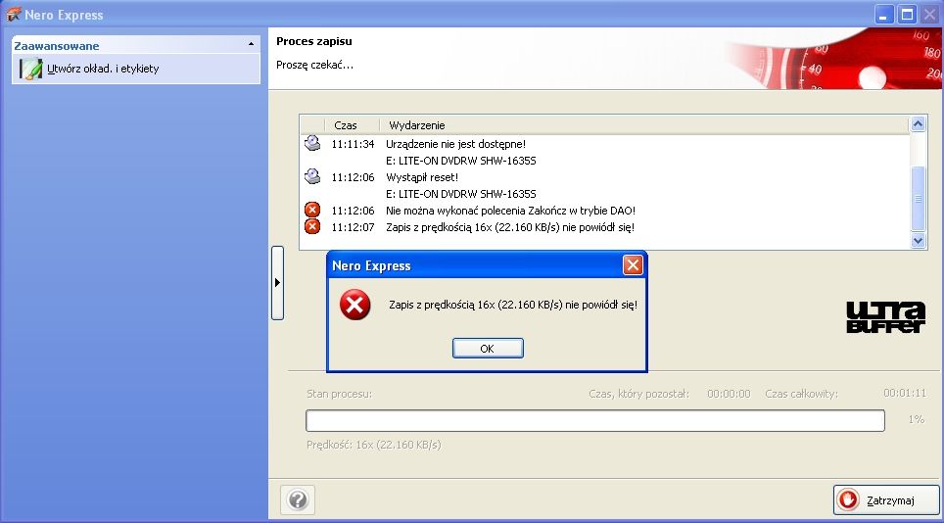944x523 pixels.
Task: Click the Czas column header
Action: tap(346, 125)
